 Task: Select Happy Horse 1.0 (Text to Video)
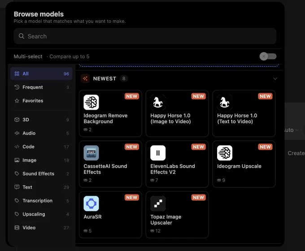click(237, 118)
